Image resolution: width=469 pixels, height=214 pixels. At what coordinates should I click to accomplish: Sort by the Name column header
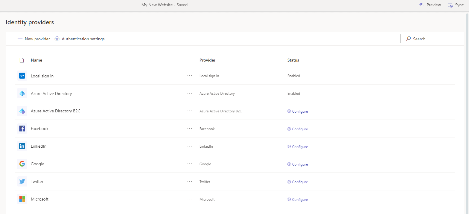pos(36,60)
